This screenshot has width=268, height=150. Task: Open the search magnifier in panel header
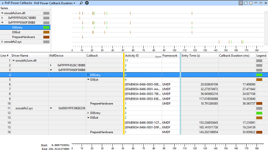coord(81,3)
